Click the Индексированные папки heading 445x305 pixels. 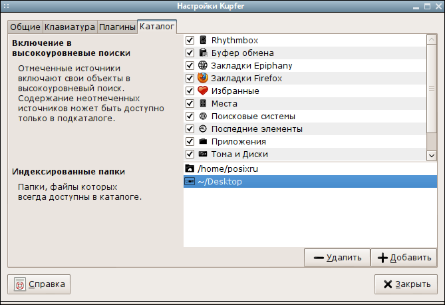point(69,172)
